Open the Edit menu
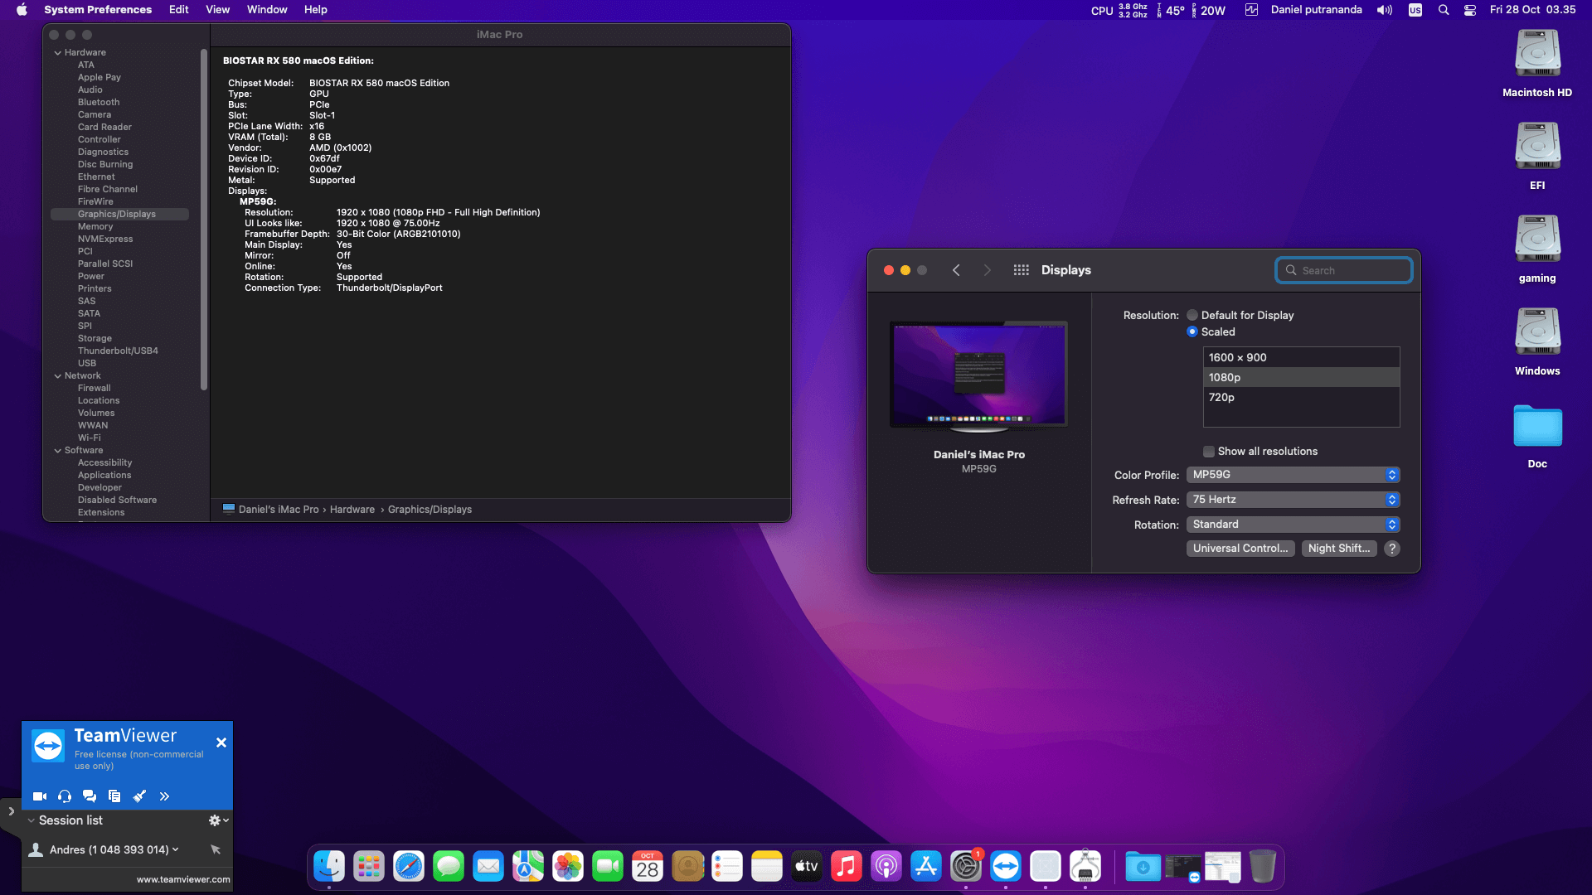The image size is (1592, 895). click(x=178, y=10)
